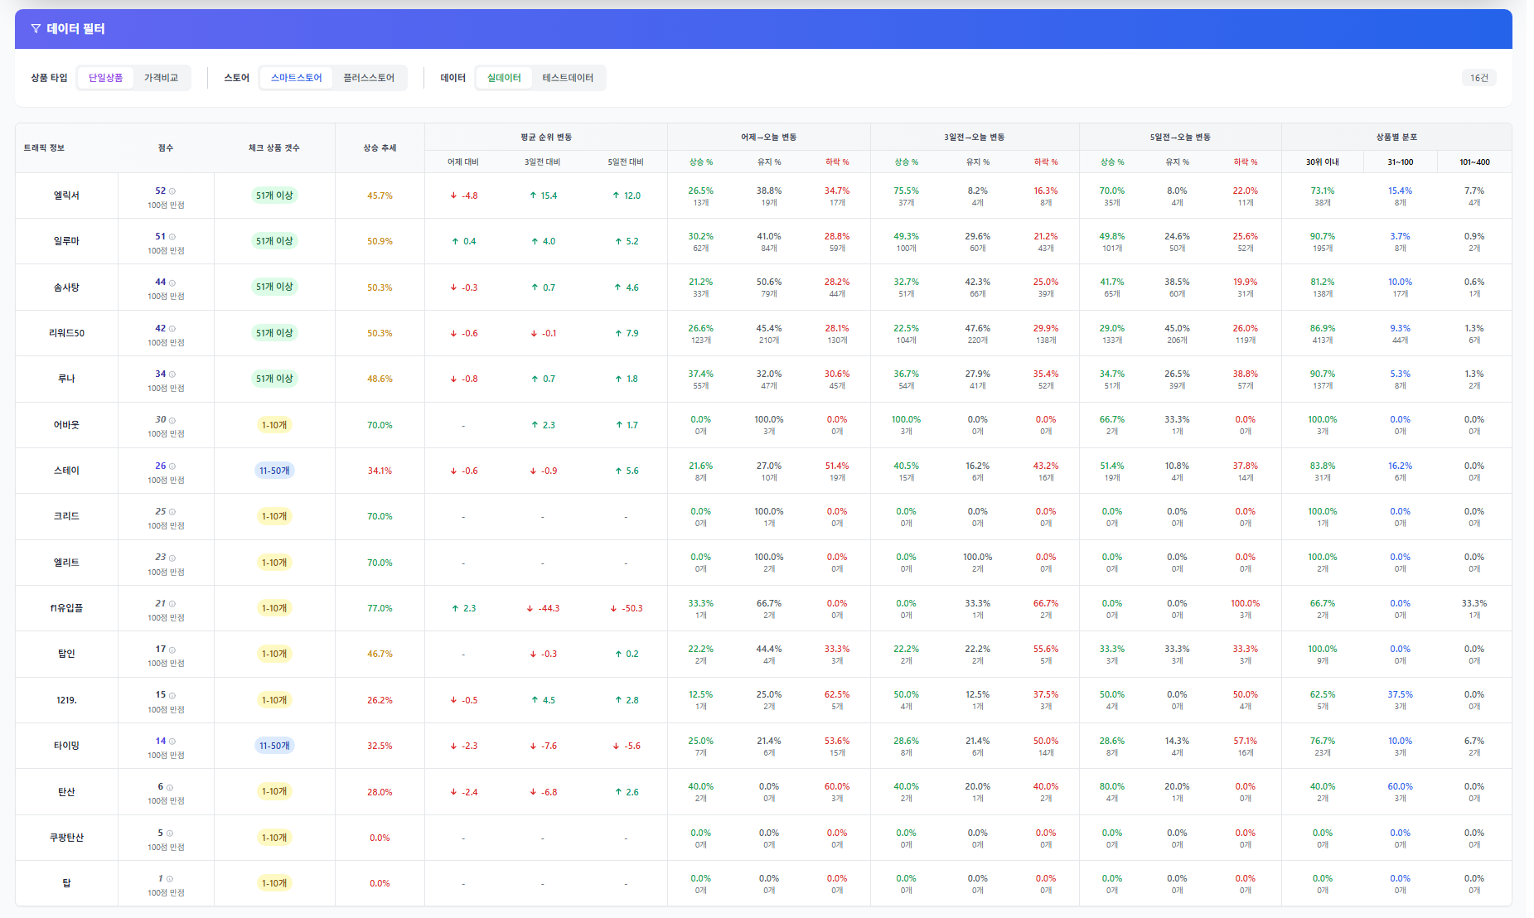Click the info icon beside 크리드's score 25
This screenshot has height=918, width=1534.
click(x=172, y=512)
